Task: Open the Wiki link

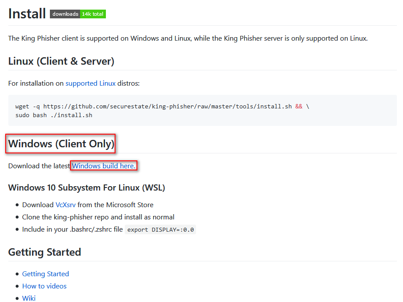Action: click(29, 298)
